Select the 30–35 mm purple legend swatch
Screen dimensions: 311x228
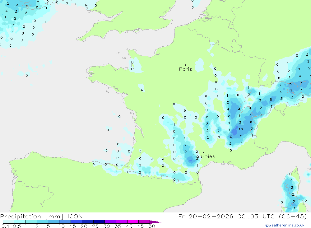click(110, 222)
